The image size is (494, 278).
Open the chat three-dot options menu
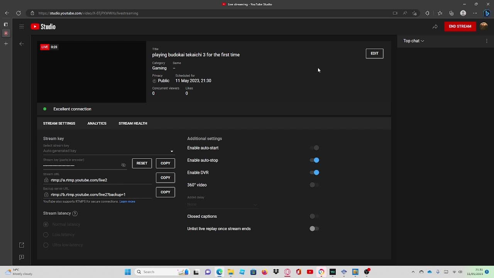(487, 41)
